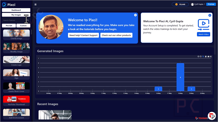Click the chart zoom out icon
Screen dimensions: 218x122
201,56
